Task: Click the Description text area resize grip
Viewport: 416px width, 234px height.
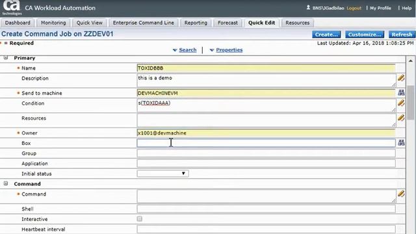Action: (x=394, y=84)
